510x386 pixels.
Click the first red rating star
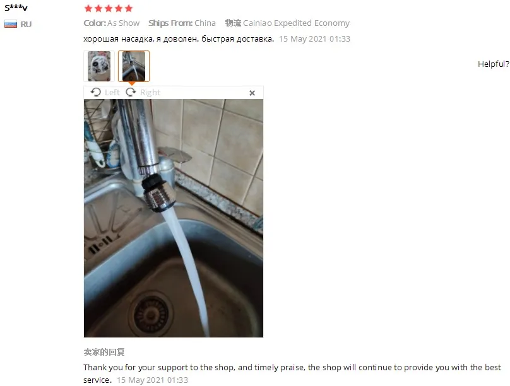click(x=88, y=8)
